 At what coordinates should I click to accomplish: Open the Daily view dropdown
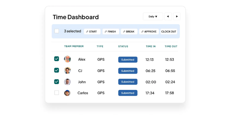(153, 17)
